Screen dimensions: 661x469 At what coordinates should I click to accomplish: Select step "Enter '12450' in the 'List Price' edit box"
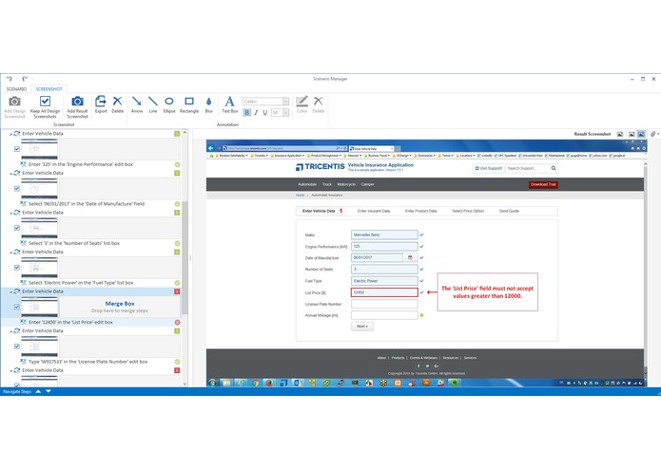pos(70,322)
